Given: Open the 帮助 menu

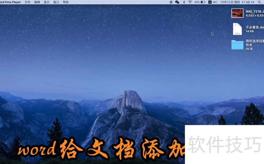Looking at the screenshot, I should pos(66,2).
